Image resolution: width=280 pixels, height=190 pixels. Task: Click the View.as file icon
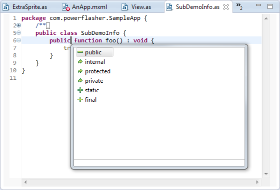click(x=124, y=7)
